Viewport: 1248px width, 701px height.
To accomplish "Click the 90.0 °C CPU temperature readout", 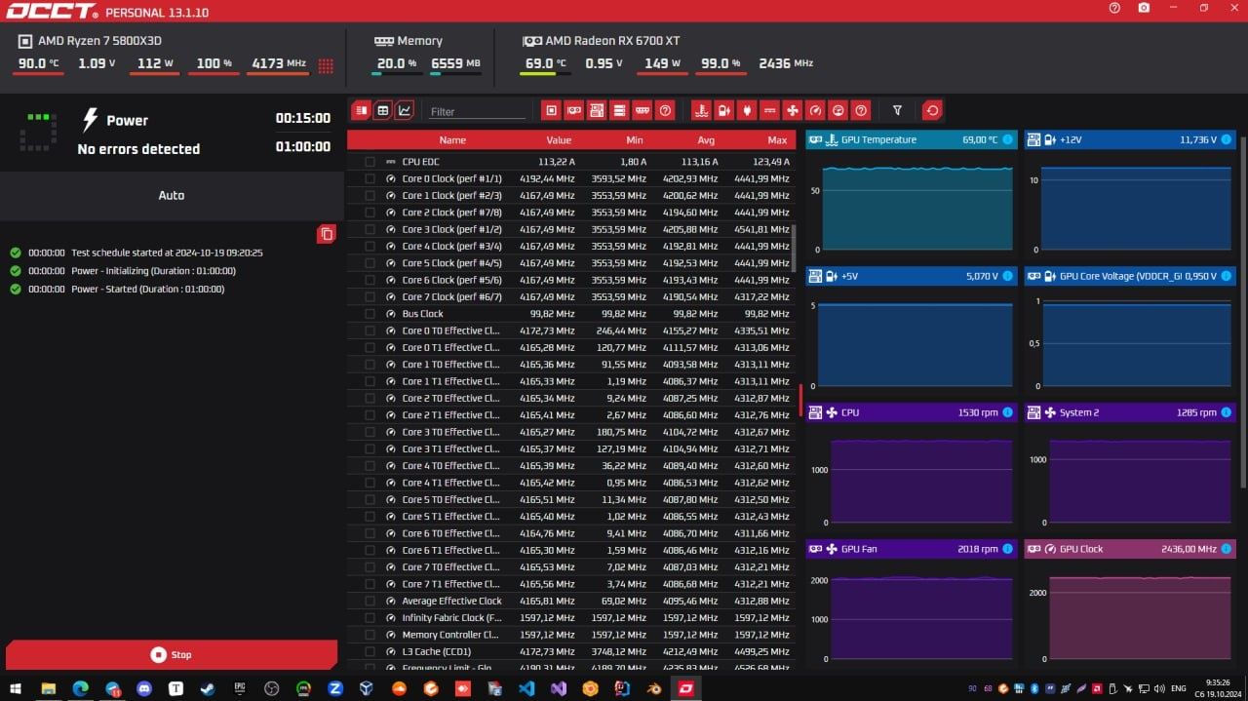I will 39,63.
